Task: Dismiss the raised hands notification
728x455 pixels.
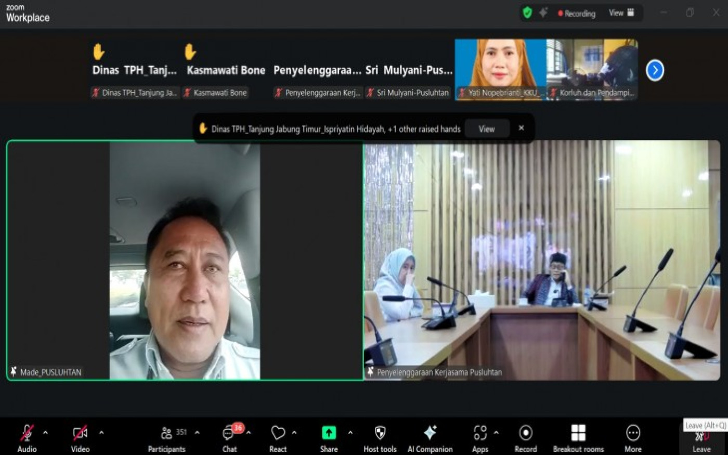Action: (x=521, y=128)
